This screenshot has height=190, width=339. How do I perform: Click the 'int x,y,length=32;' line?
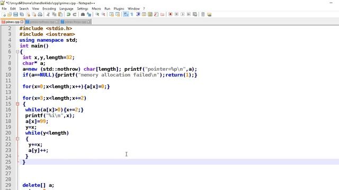point(48,58)
